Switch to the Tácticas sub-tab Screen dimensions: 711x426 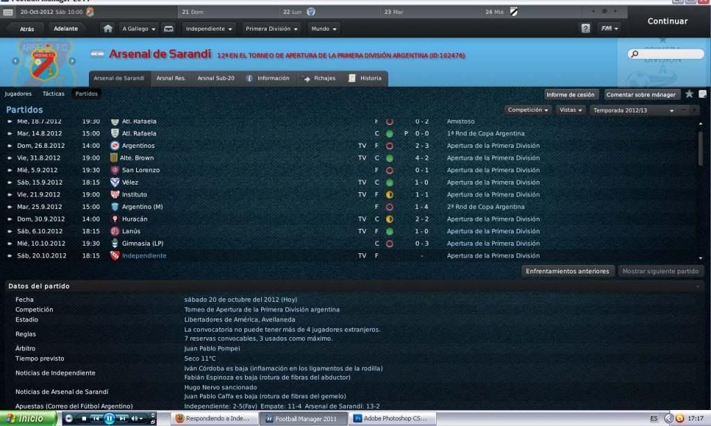point(53,94)
